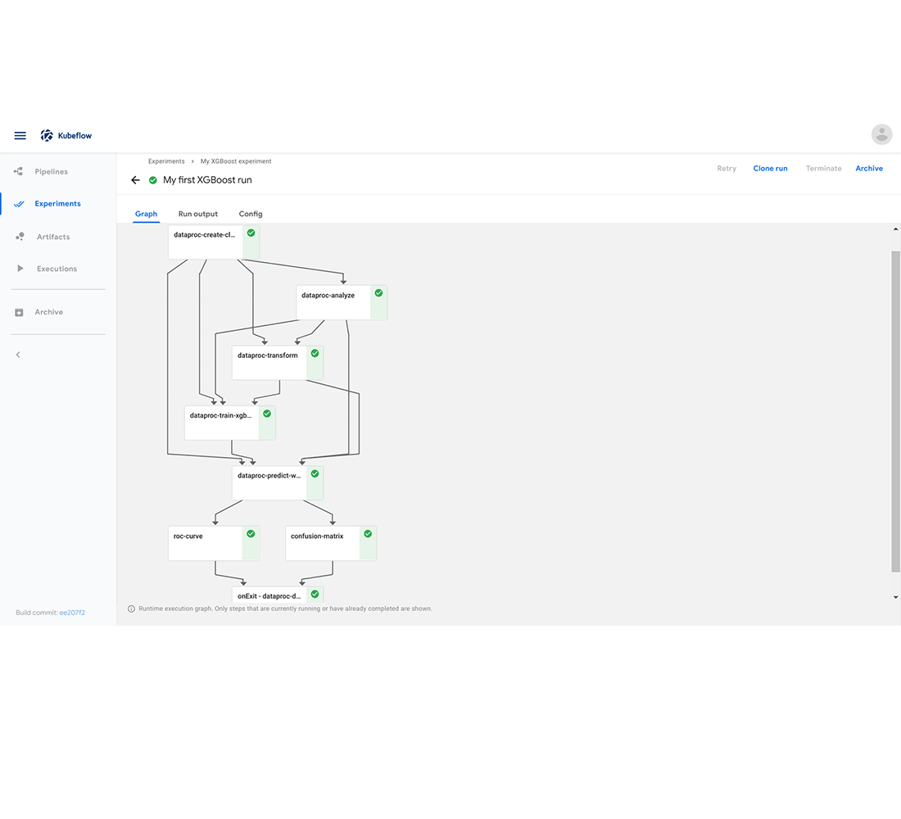Open Artifacts in the sidebar
The image size is (901, 819).
[x=53, y=237]
